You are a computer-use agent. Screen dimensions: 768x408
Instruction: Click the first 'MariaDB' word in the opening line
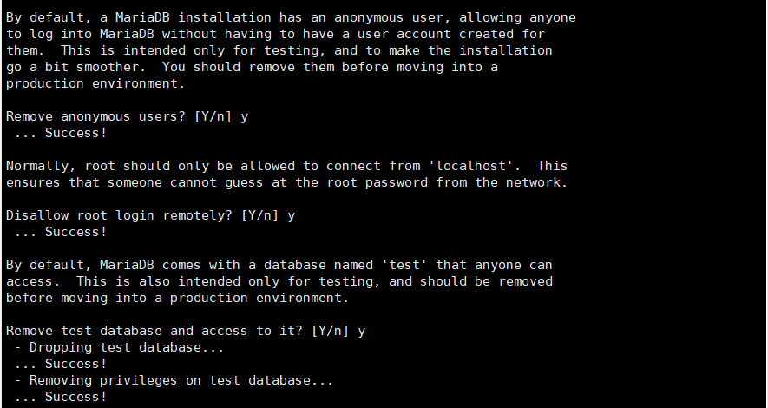(x=142, y=17)
